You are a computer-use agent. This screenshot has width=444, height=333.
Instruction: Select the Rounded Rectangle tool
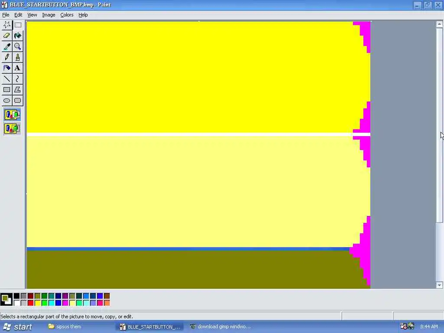(17, 101)
